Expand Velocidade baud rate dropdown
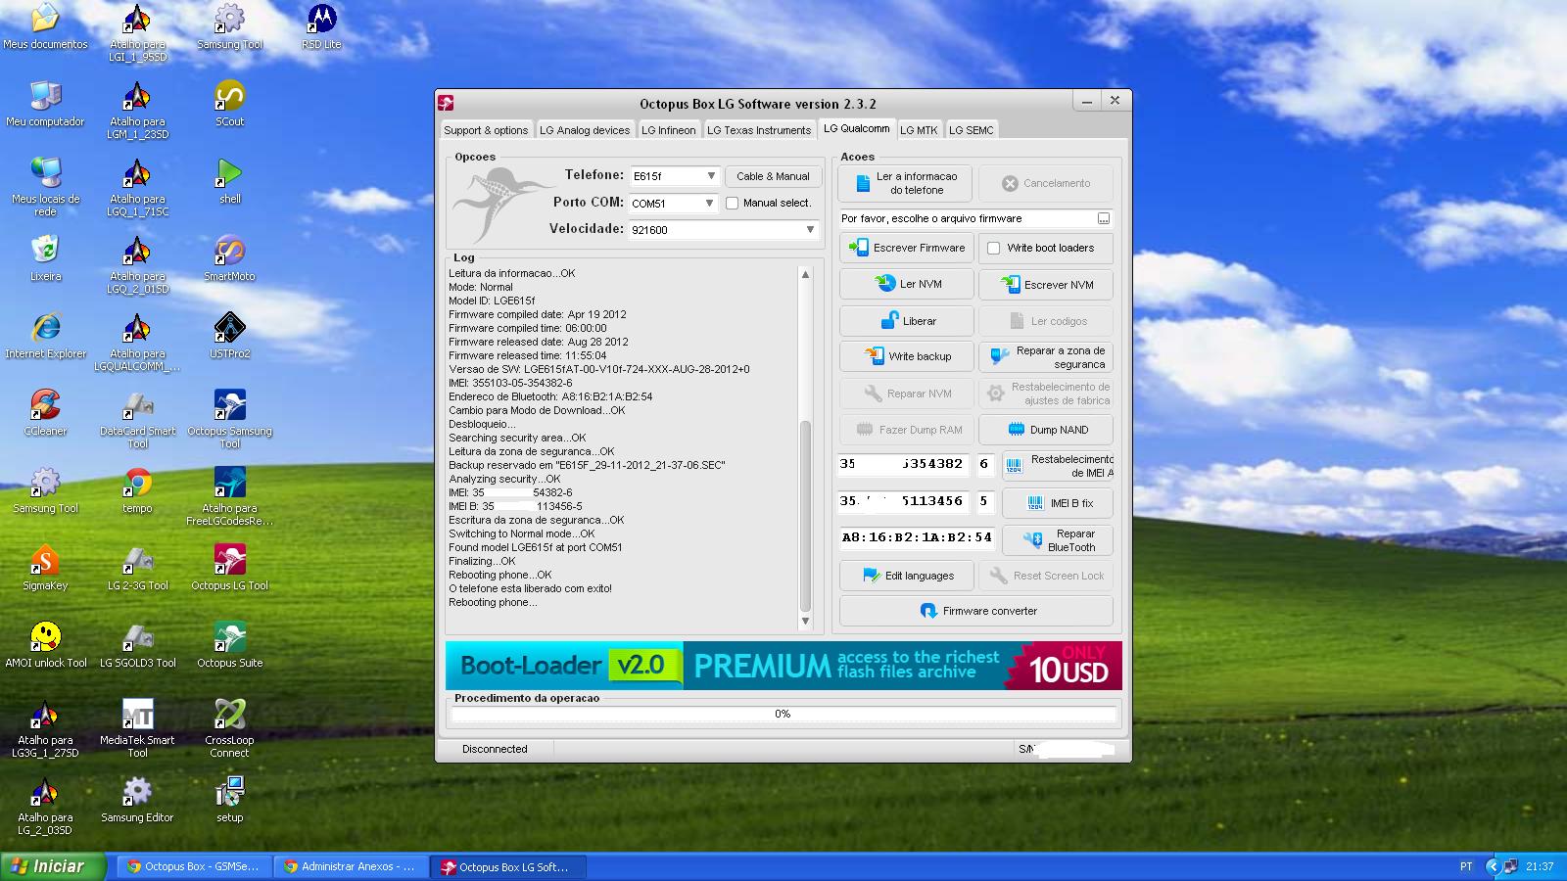Viewport: 1567px width, 881px height. pyautogui.click(x=810, y=230)
